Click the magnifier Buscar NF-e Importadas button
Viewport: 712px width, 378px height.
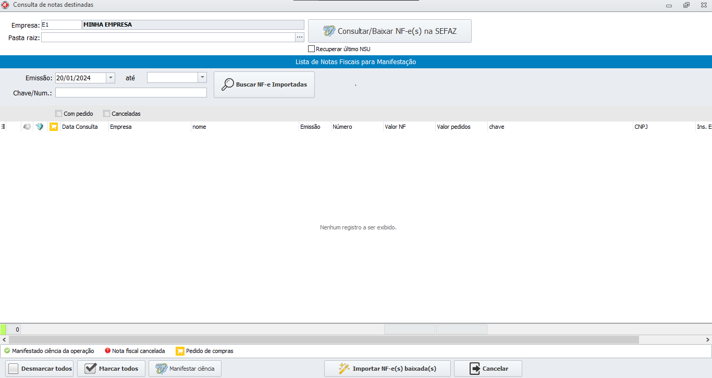pyautogui.click(x=264, y=84)
